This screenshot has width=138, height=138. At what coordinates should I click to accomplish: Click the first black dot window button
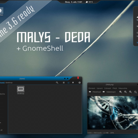click(65, 78)
